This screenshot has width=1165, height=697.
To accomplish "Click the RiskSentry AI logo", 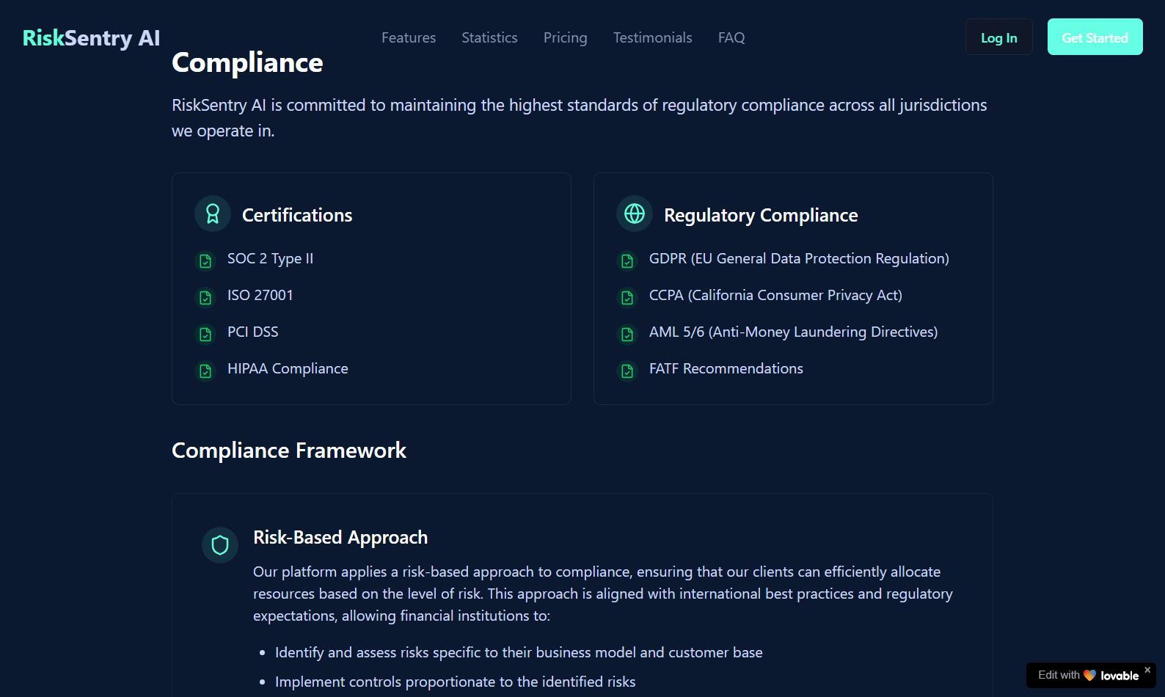I will click(91, 37).
